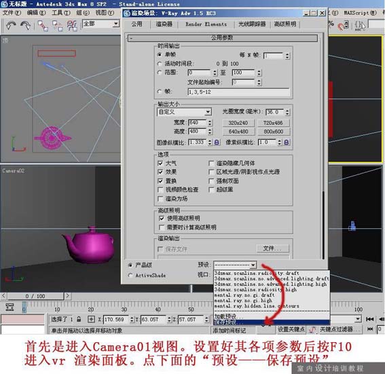The height and width of the screenshot is (374, 385).
Task: Click the 图像纵横比 spinner
Action: click(210, 143)
